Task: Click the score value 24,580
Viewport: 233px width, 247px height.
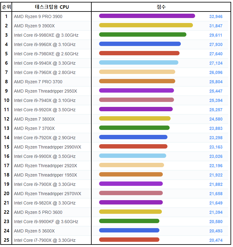Action: [x=216, y=119]
